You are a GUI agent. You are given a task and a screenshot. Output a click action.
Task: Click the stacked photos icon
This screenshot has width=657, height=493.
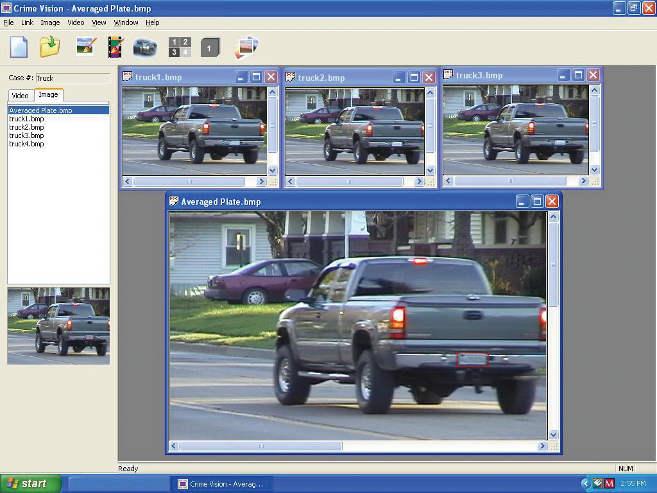(x=246, y=48)
